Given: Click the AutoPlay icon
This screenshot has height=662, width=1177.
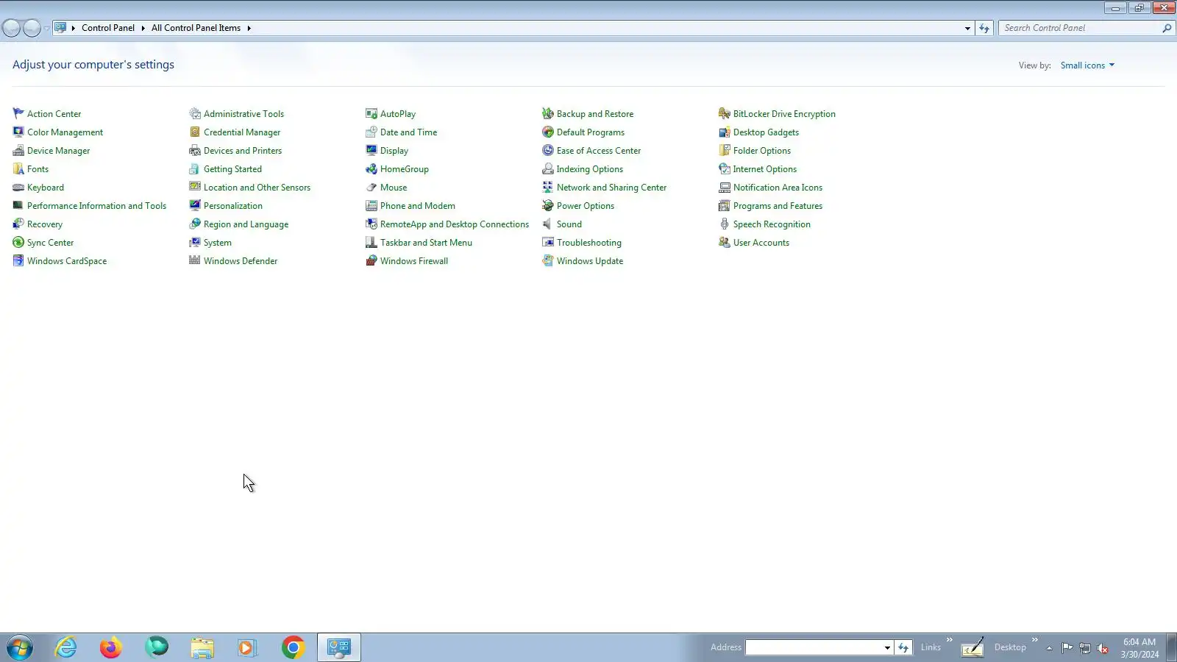Looking at the screenshot, I should click(x=371, y=113).
